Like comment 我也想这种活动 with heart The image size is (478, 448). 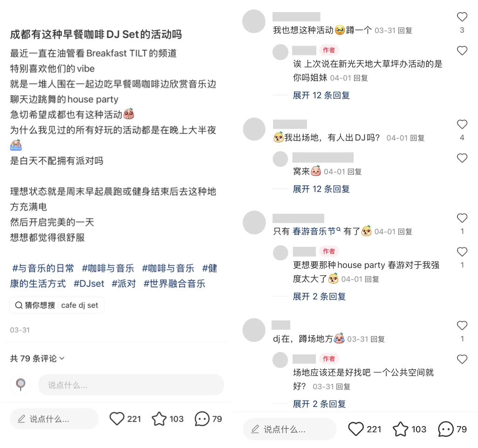462,17
